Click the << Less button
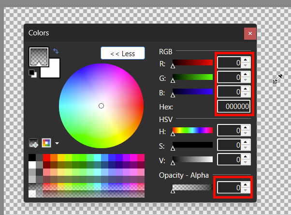 pyautogui.click(x=123, y=53)
